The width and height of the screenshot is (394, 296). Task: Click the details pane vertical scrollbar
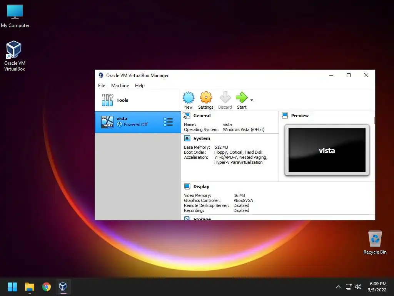(x=374, y=120)
